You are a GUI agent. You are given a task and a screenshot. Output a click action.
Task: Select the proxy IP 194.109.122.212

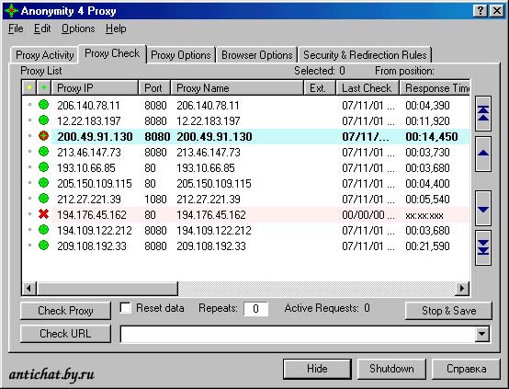tap(95, 231)
